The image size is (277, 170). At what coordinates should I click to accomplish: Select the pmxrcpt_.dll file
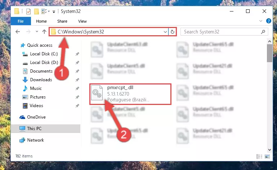(130, 94)
